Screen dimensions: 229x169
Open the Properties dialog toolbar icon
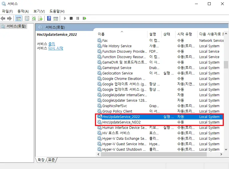point(27,18)
